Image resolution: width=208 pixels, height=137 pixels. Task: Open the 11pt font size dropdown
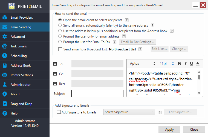point(167,64)
